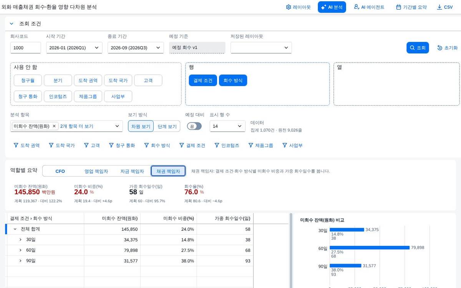The height and width of the screenshot is (288, 461).
Task: Expand the 60일 row
Action: pyautogui.click(x=20, y=250)
